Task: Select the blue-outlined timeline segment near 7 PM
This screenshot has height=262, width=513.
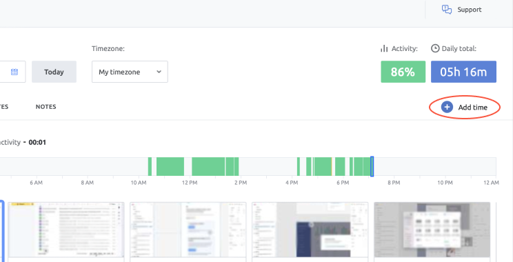Action: click(372, 166)
